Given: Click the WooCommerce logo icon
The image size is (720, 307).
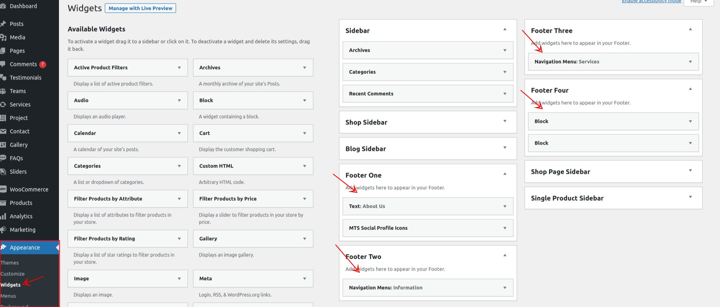Looking at the screenshot, I should (x=3, y=189).
